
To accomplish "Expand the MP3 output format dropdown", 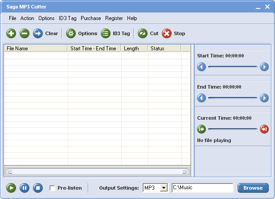I will [x=164, y=188].
